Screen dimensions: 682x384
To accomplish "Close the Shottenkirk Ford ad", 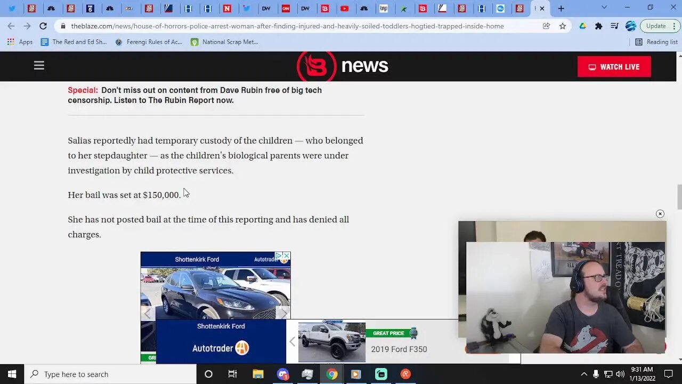I will click(x=286, y=256).
